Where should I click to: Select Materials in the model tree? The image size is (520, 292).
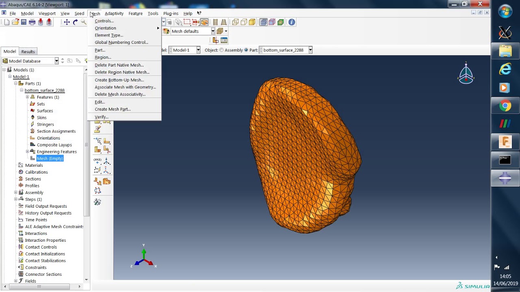point(34,165)
